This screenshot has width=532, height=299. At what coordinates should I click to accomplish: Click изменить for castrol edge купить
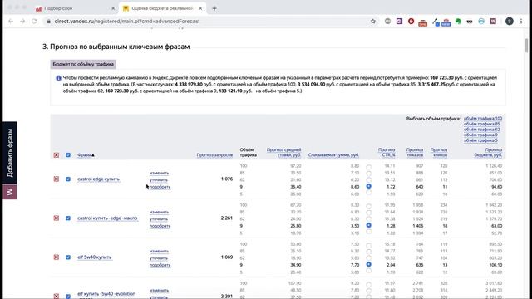coord(159,173)
